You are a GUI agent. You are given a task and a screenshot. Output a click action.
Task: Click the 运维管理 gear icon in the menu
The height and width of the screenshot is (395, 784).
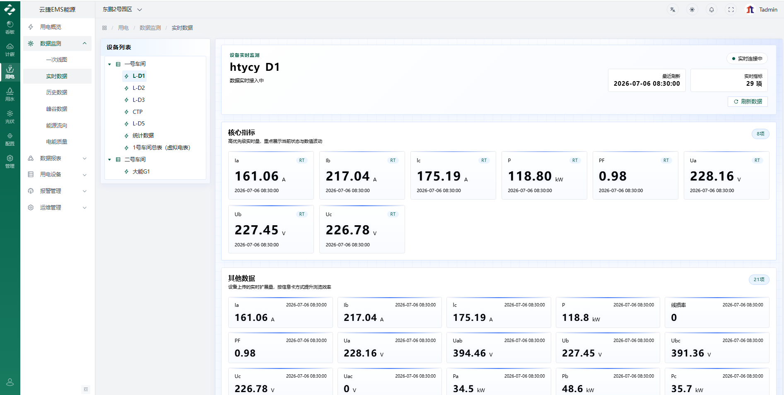(31, 207)
